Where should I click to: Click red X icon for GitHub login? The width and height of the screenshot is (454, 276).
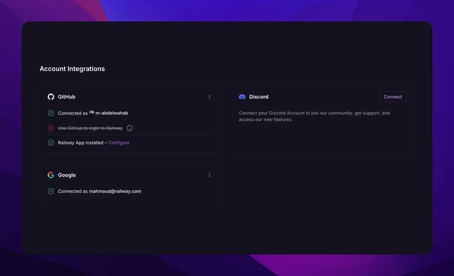[51, 128]
